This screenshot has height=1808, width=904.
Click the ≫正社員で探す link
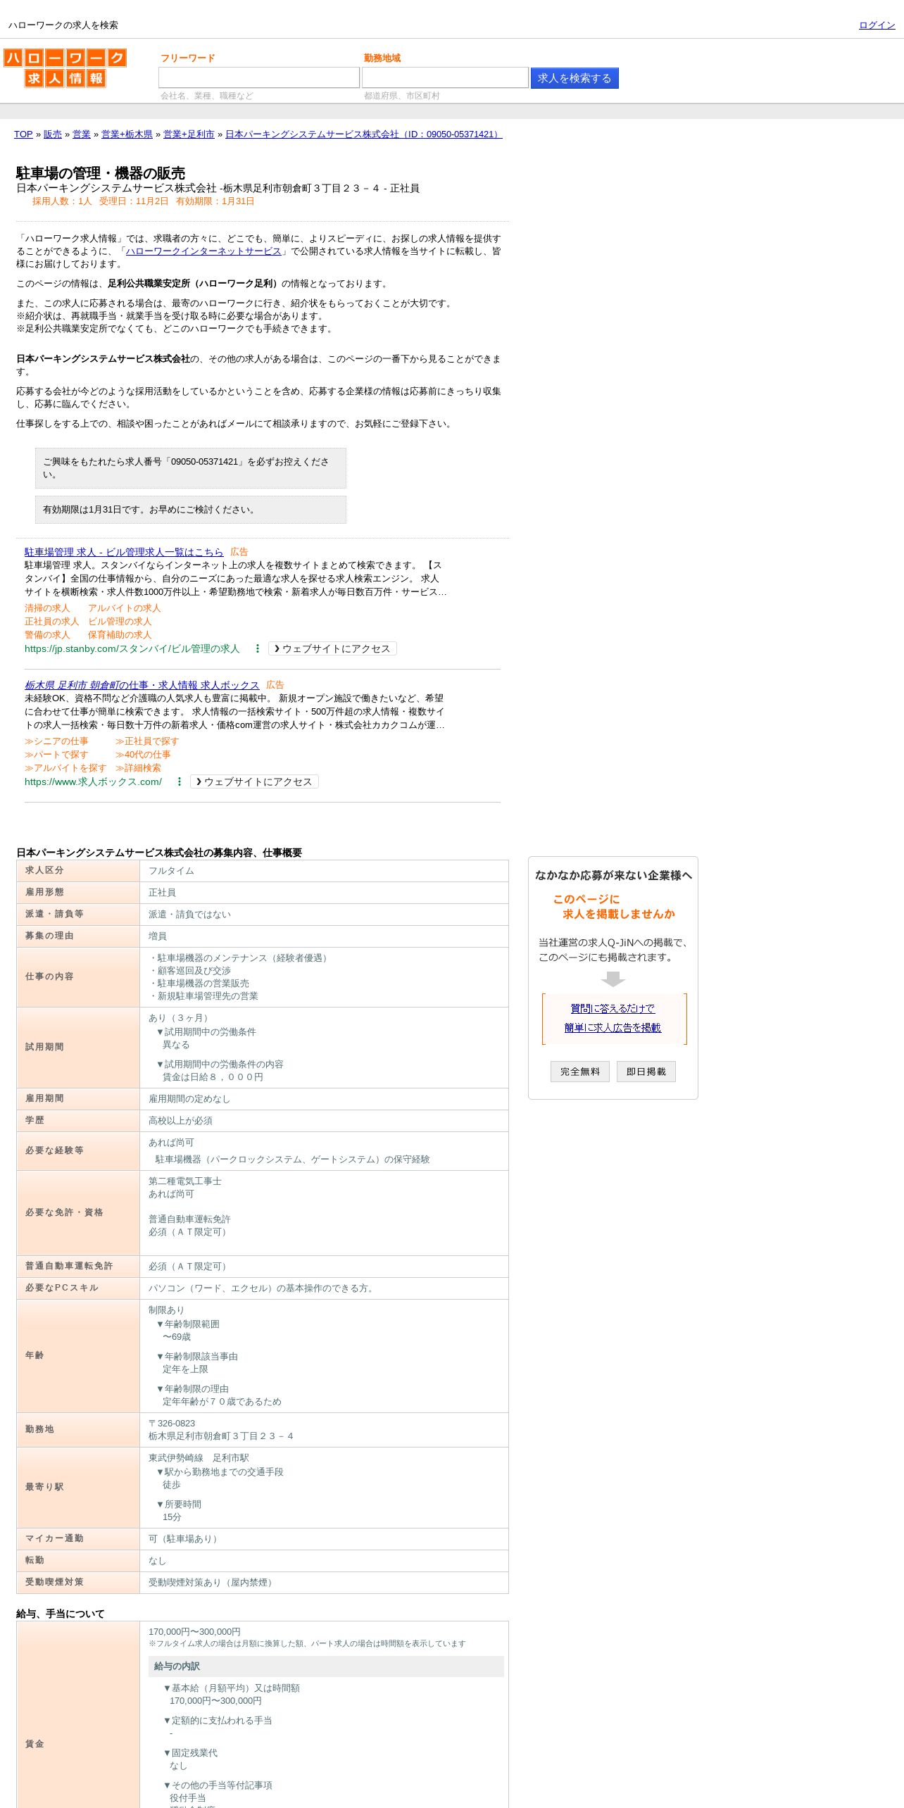[147, 741]
